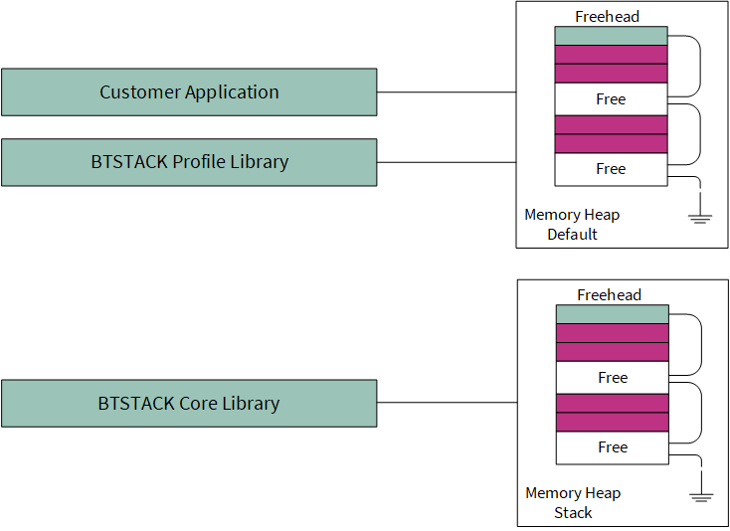The width and height of the screenshot is (730, 531).
Task: Select the BTSTACK Profile Library block
Action: click(x=189, y=162)
